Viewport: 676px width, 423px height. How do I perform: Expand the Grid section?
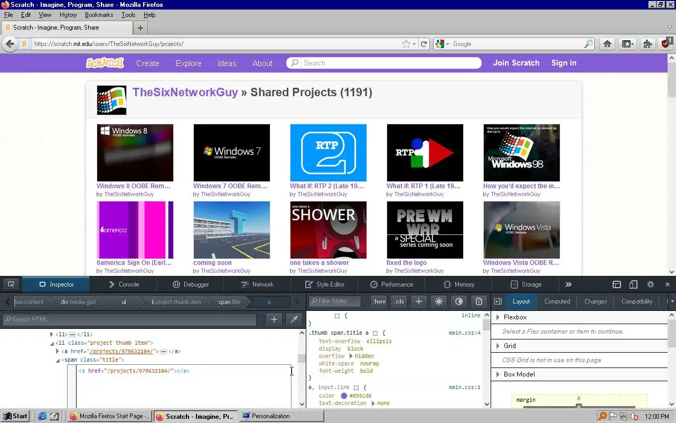tap(497, 346)
